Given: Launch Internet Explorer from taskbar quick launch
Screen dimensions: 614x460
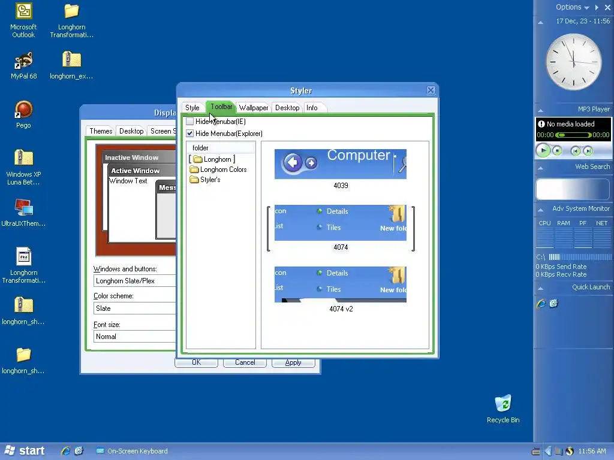Looking at the screenshot, I should (66, 451).
